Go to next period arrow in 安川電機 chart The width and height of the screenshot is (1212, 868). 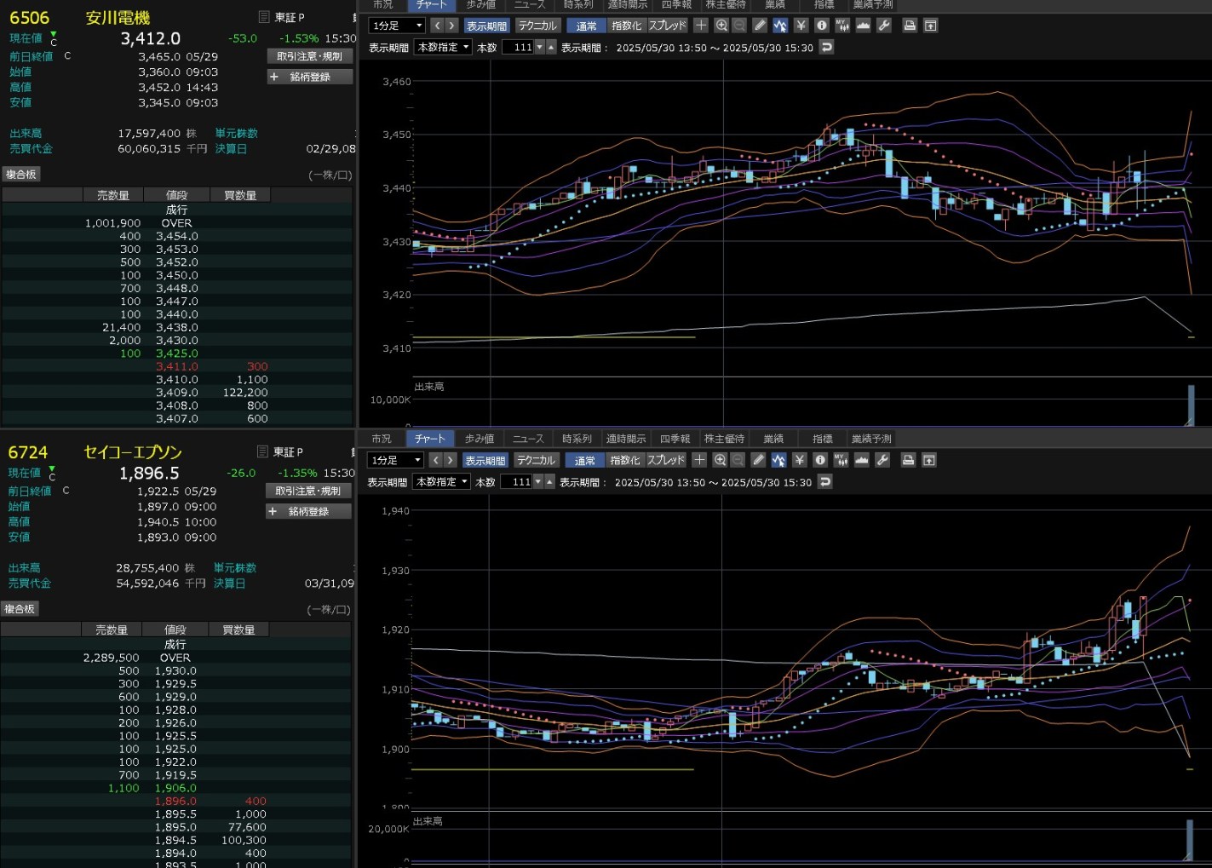tap(452, 26)
